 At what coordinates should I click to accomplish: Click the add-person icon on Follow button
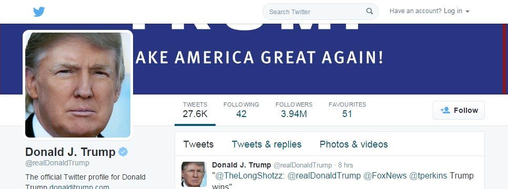[445, 110]
